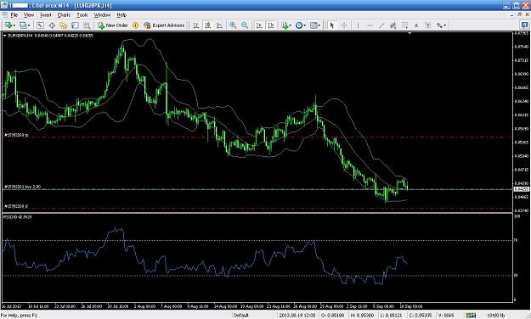Minimize the inner chart window

pyautogui.click(x=512, y=15)
